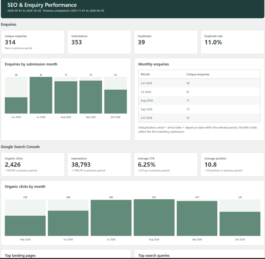
Task: Click the Duplicate rate 11.0% value
Action: click(213, 42)
